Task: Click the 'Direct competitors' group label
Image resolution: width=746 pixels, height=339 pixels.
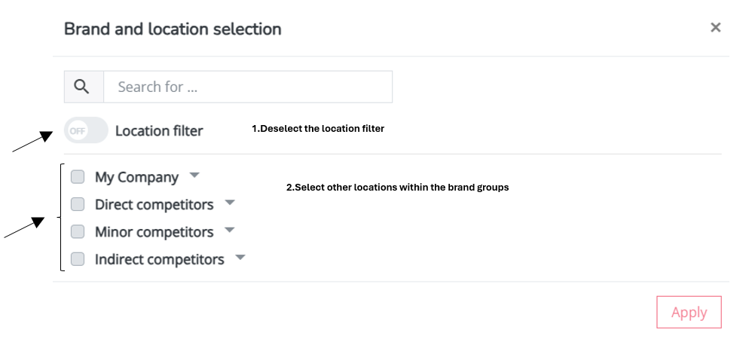Action: [154, 205]
